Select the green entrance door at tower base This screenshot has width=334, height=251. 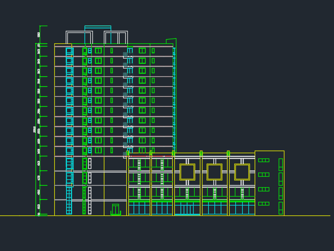point(115,209)
